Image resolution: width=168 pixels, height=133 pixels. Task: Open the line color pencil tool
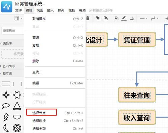click(x=124, y=18)
